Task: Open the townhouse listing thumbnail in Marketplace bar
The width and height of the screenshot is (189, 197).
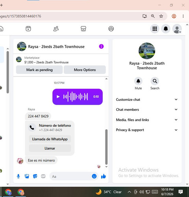Action: tap(19, 59)
